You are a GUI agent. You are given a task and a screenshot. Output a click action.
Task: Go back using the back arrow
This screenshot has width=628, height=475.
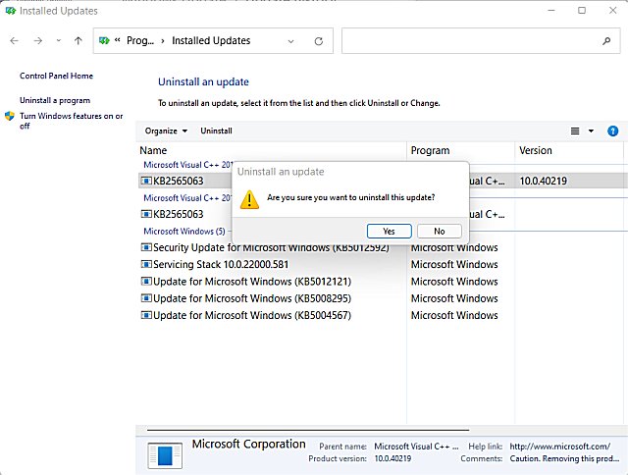(x=15, y=40)
